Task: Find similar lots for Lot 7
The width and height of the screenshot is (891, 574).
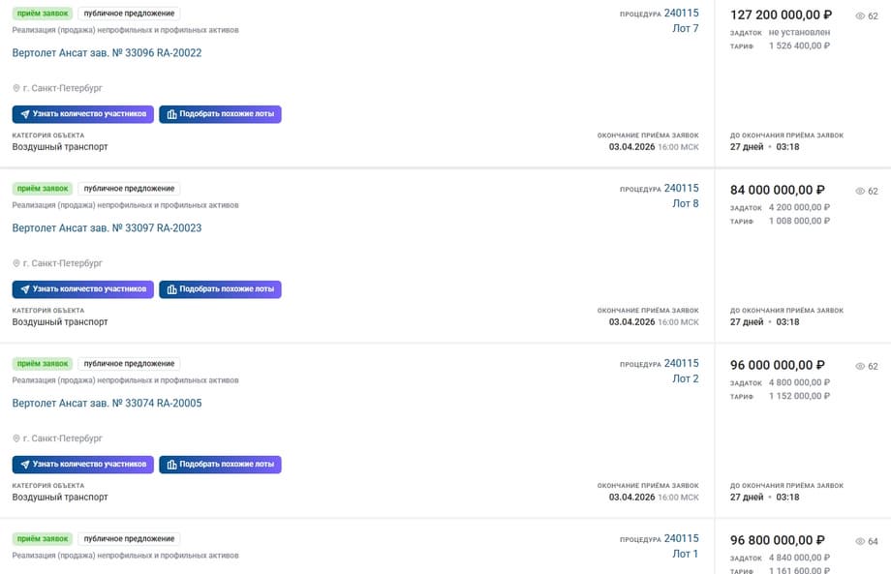Action: [220, 114]
